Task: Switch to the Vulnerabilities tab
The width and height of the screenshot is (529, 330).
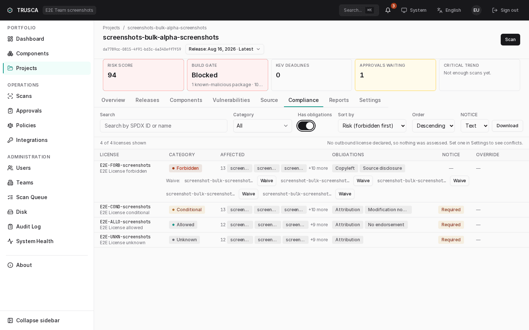Action: pyautogui.click(x=231, y=100)
